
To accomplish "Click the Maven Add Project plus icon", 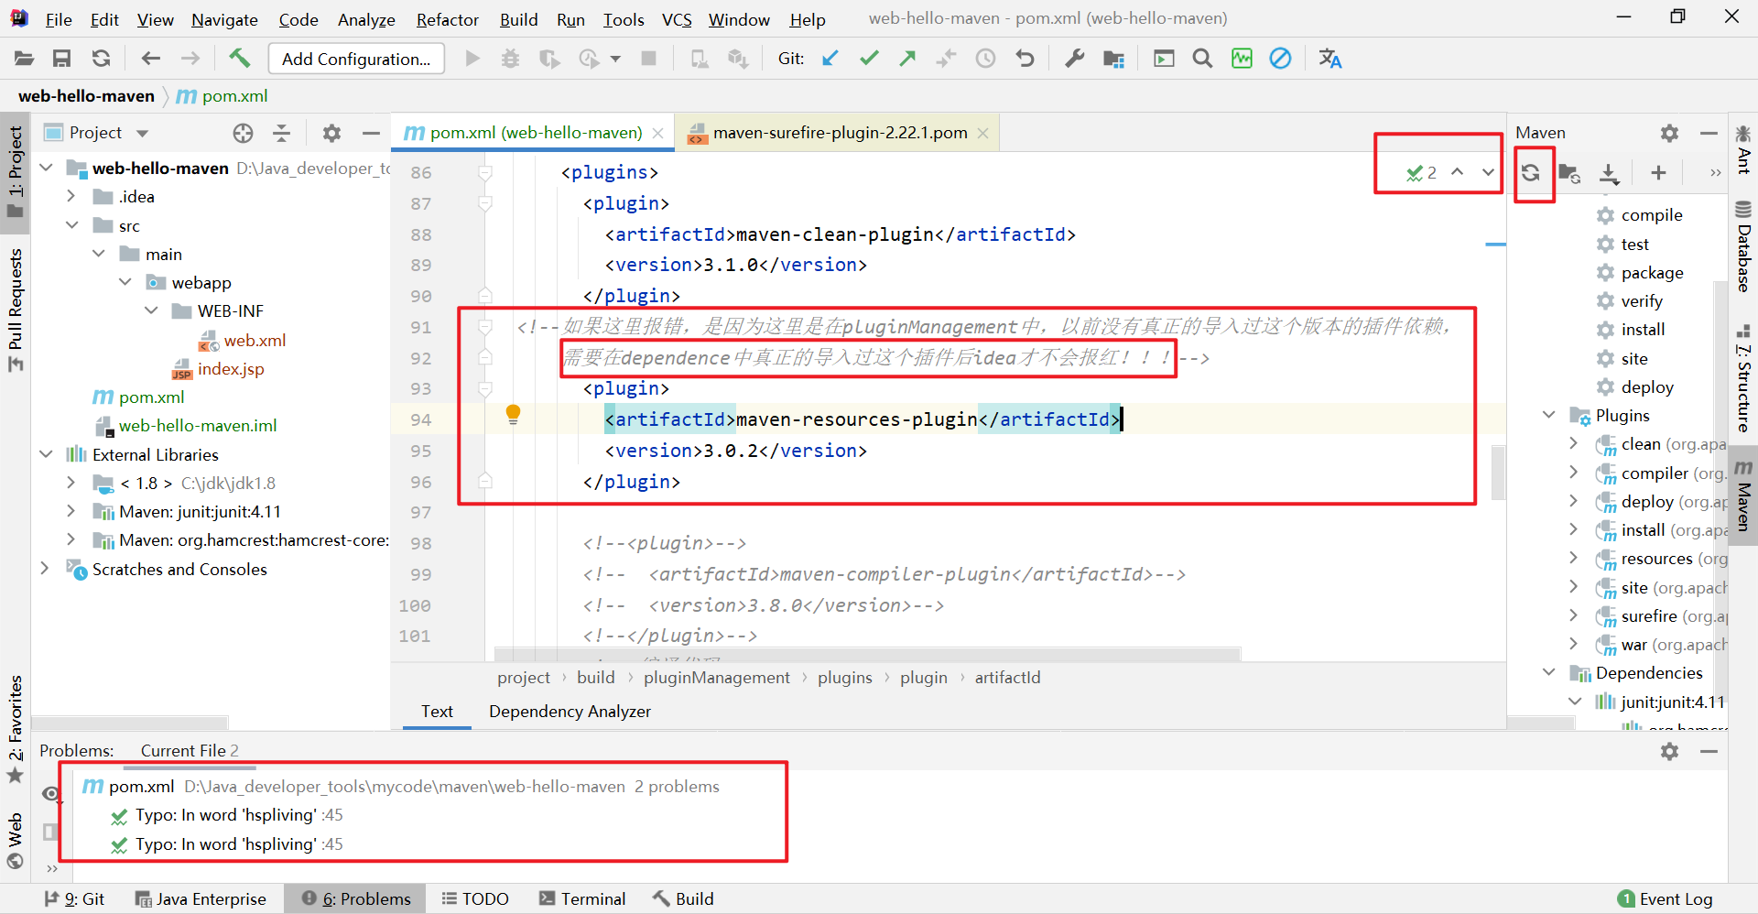I will (x=1658, y=172).
